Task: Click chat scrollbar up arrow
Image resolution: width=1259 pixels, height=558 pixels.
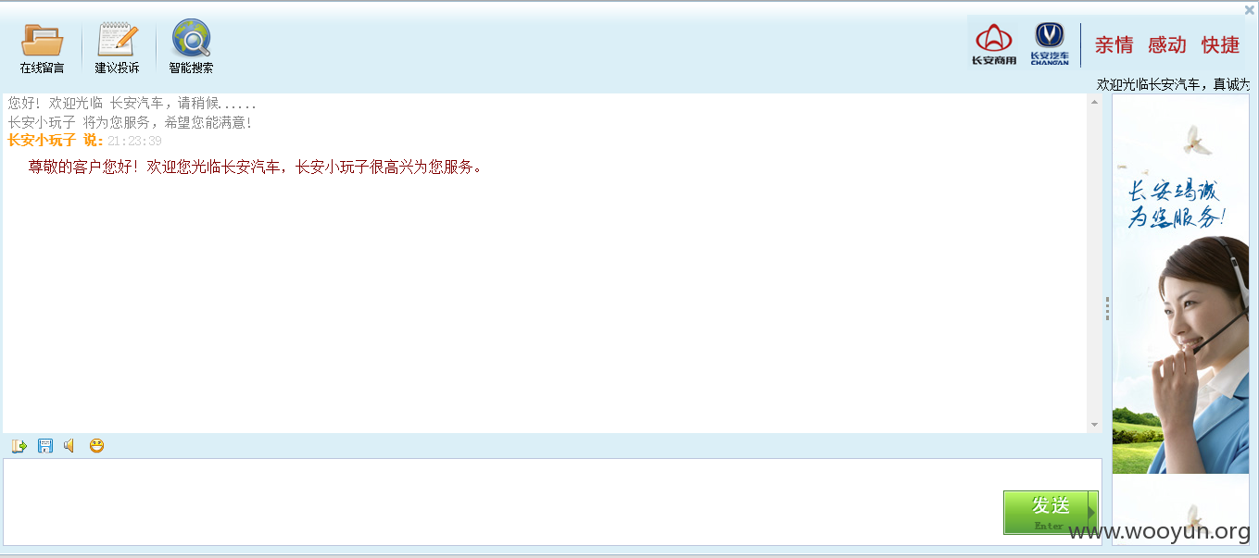Action: [x=1095, y=101]
